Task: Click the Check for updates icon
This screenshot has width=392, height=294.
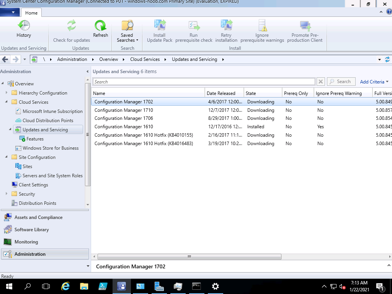Action: click(x=72, y=26)
